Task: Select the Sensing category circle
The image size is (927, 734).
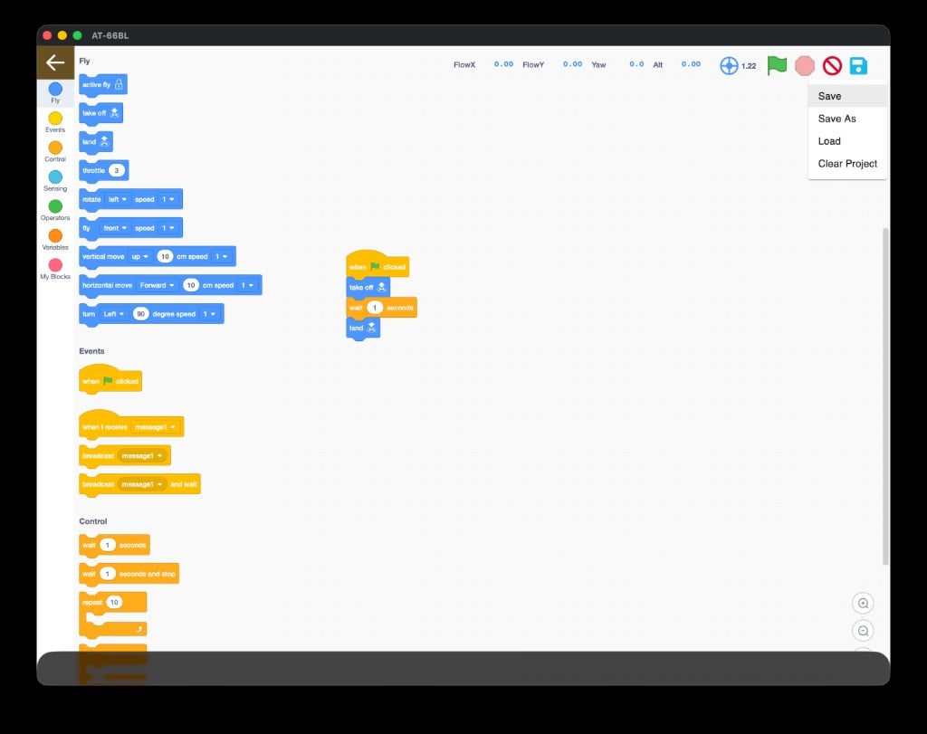Action: point(55,176)
